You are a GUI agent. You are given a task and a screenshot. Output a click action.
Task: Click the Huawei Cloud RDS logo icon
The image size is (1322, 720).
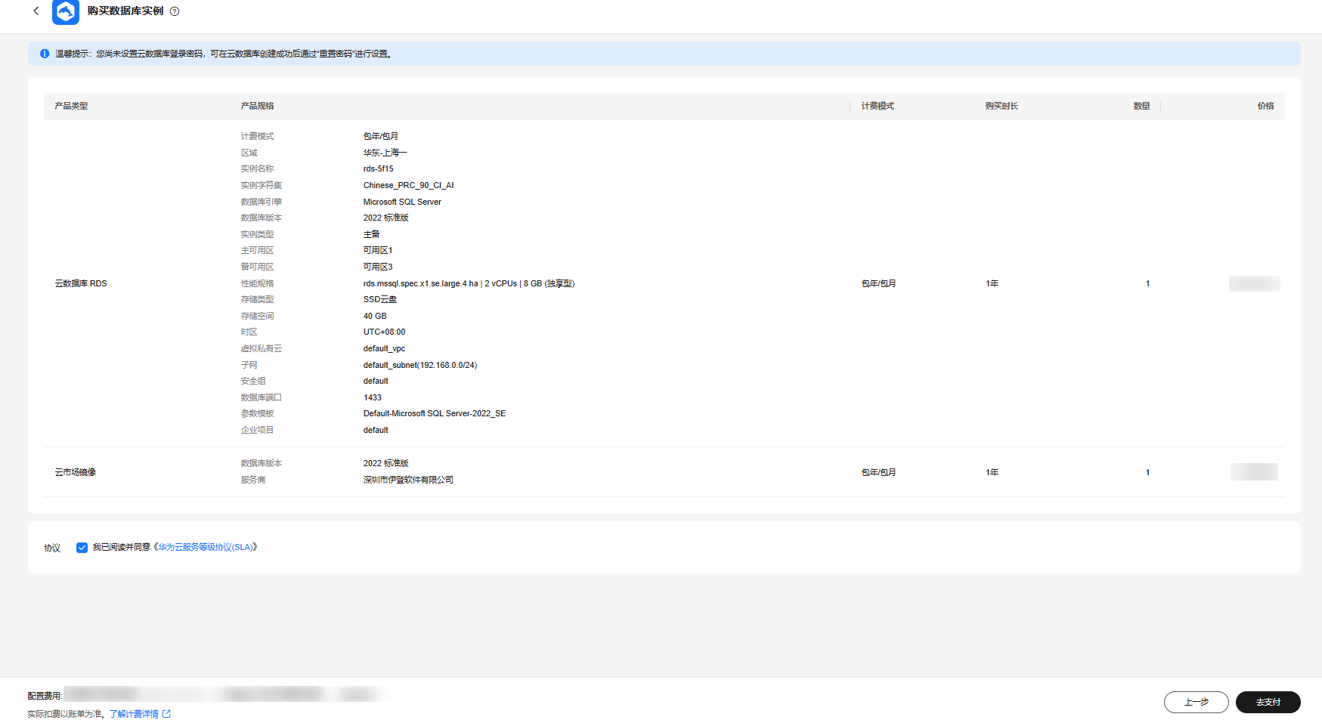click(x=66, y=12)
